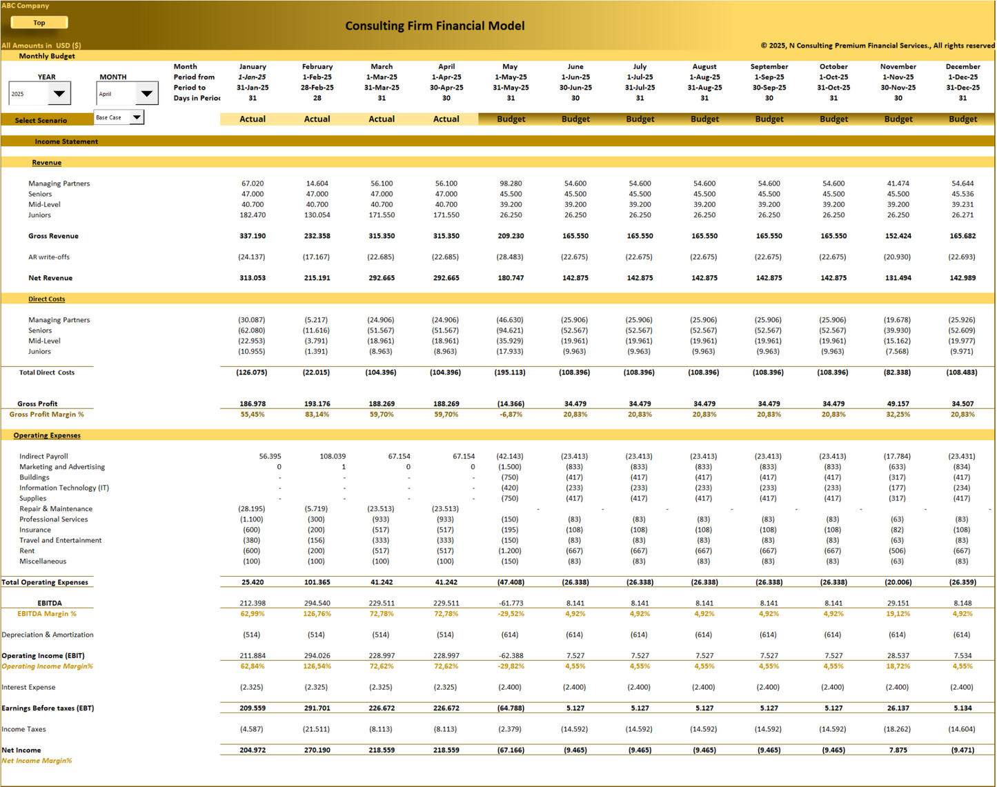Click the Gross Revenue row label
This screenshot has height=787, width=997.
(x=53, y=236)
